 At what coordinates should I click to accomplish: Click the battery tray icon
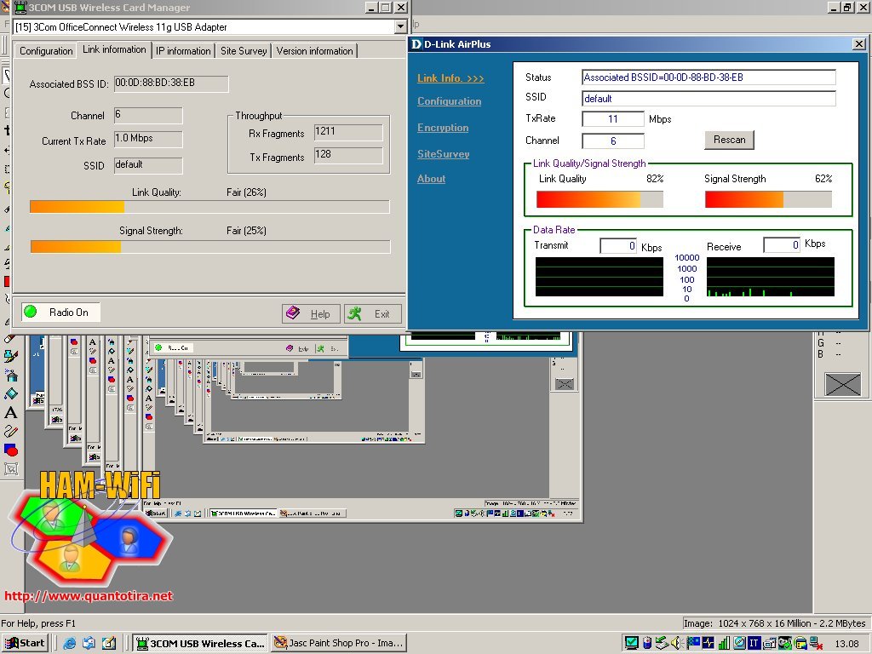point(647,643)
